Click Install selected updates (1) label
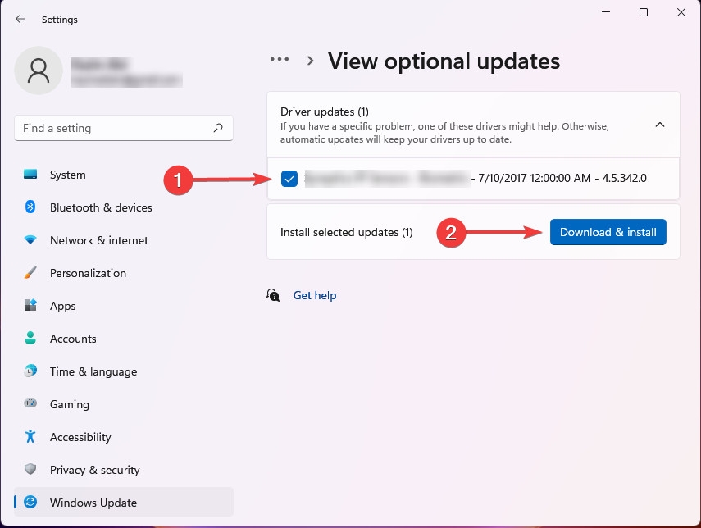The height and width of the screenshot is (528, 701). point(347,233)
